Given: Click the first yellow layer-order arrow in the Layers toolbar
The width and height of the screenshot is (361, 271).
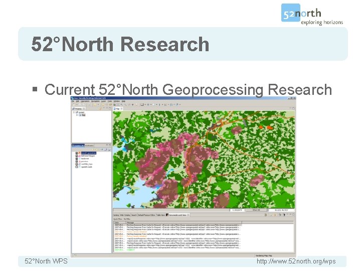Looking at the screenshot, I should (93, 150).
